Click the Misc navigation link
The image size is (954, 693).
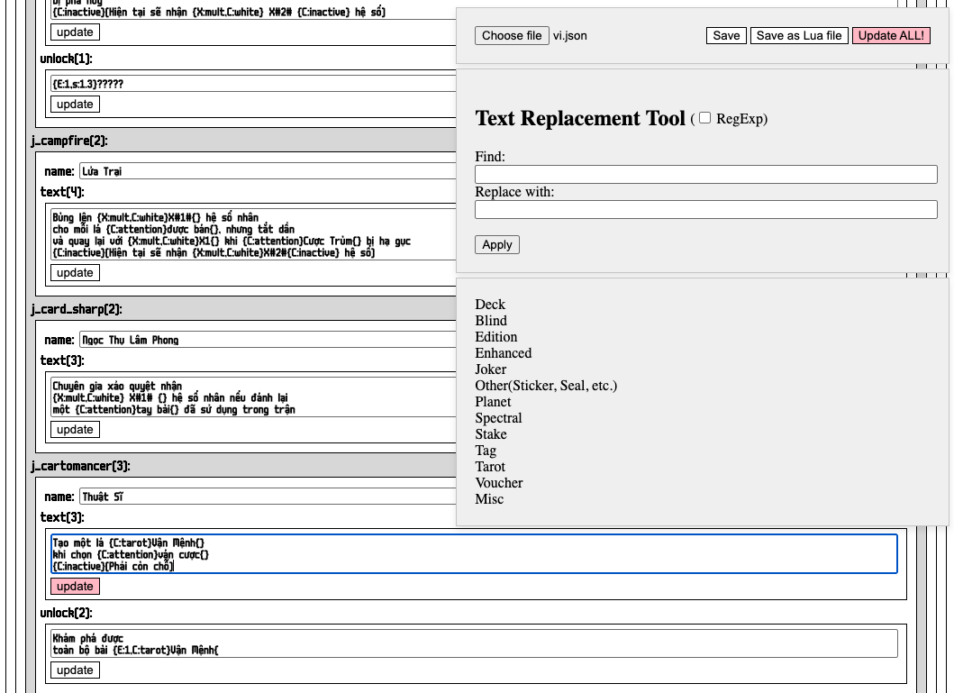pos(489,499)
